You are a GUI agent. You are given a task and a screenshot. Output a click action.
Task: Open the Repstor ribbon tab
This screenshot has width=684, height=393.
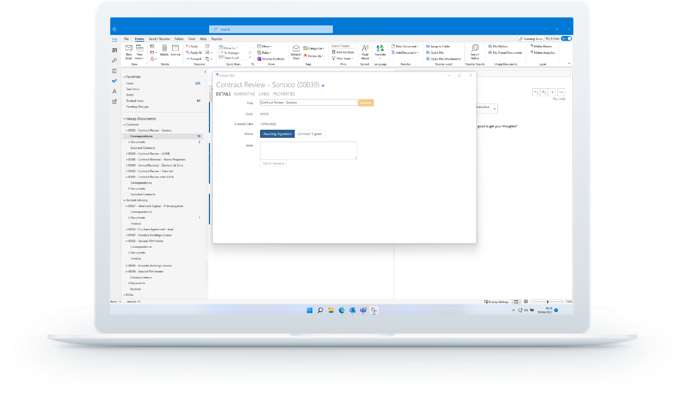point(217,39)
